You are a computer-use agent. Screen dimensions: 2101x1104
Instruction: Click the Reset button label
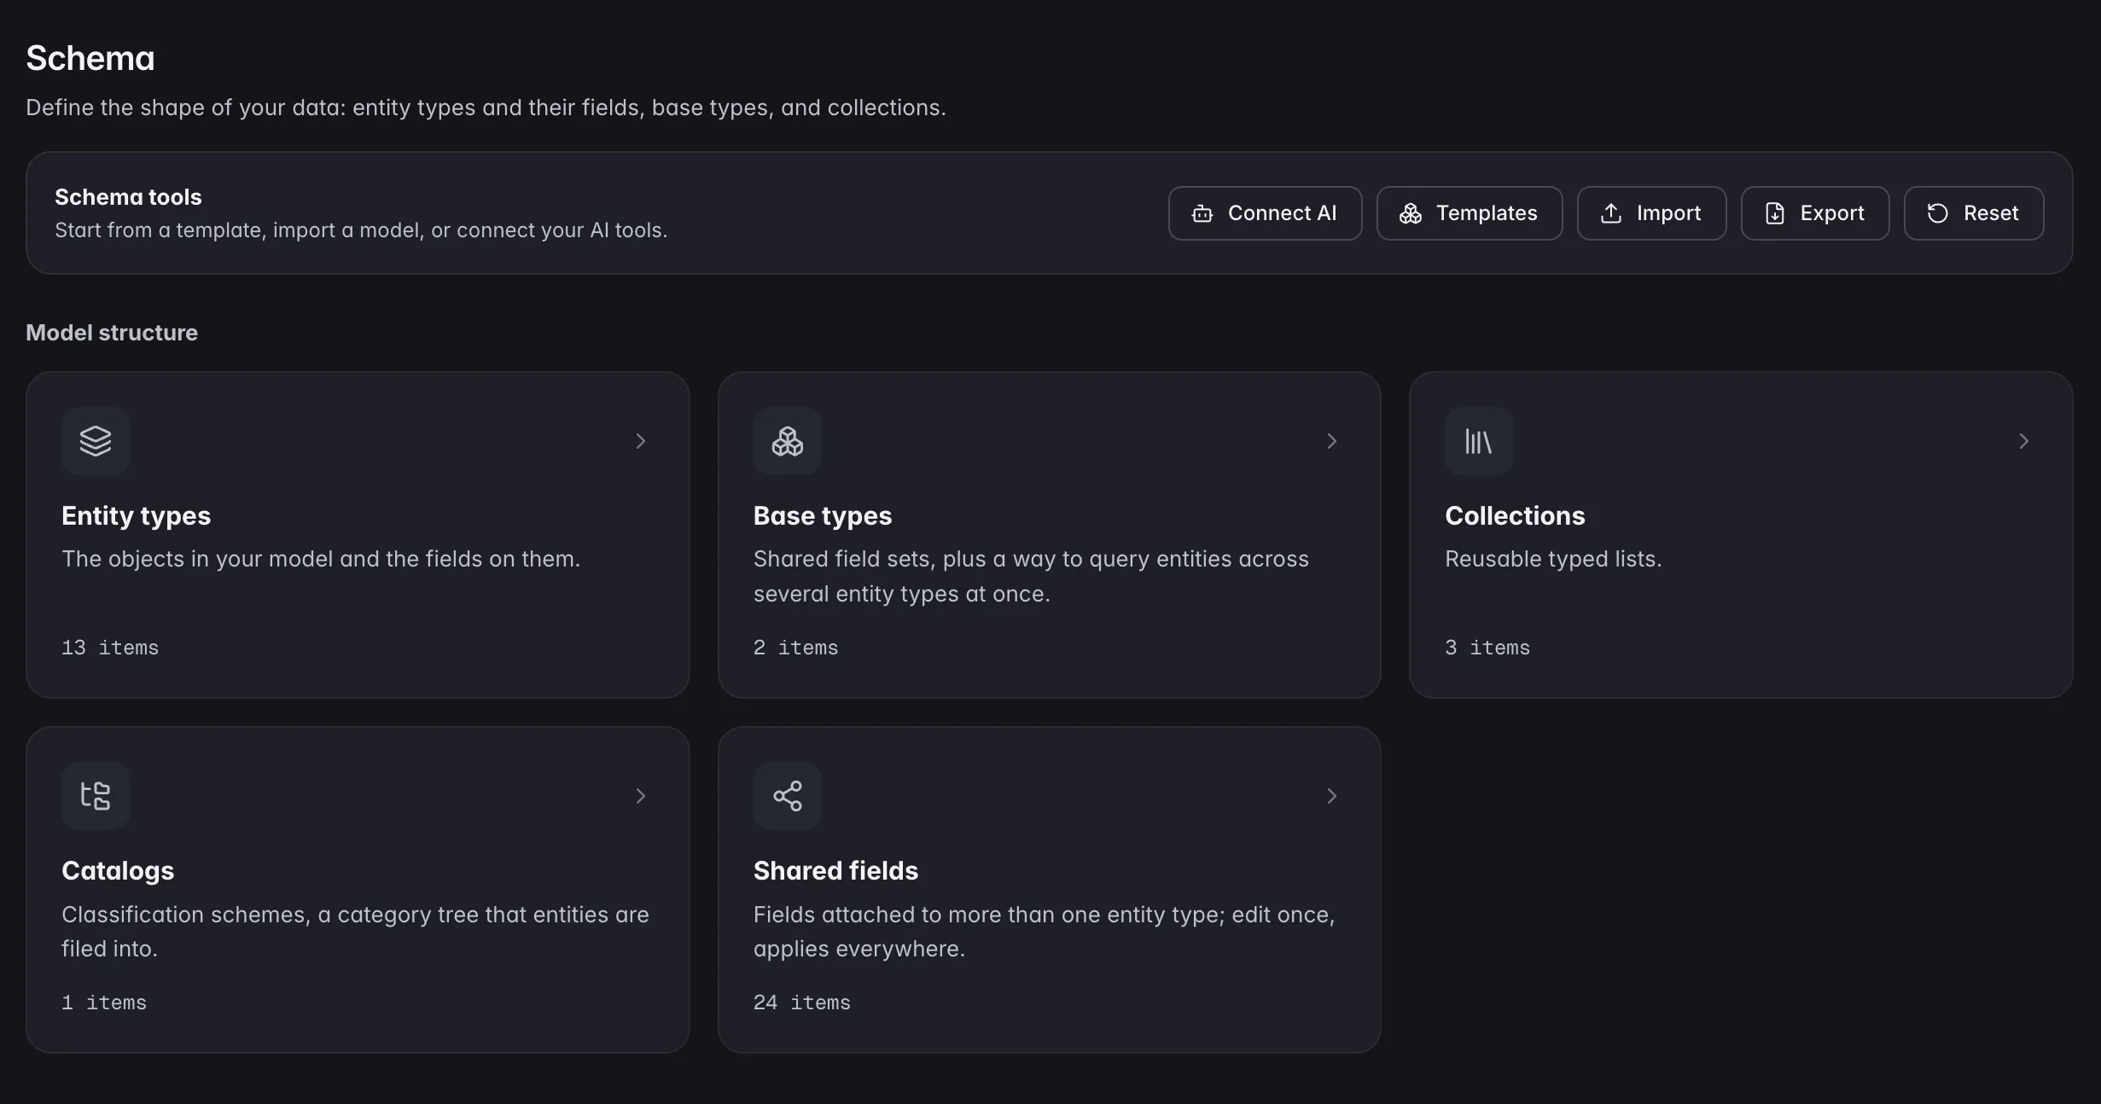coord(1991,213)
